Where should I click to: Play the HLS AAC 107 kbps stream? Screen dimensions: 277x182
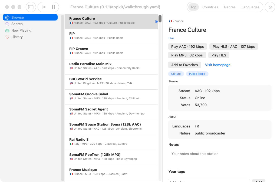pos(234,46)
